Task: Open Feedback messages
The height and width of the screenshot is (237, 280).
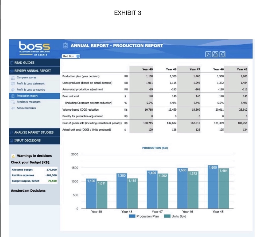Action: [x=28, y=102]
